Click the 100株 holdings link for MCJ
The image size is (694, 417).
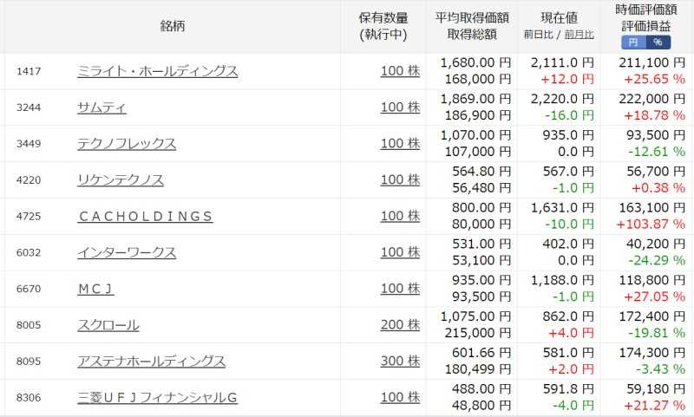pos(400,289)
